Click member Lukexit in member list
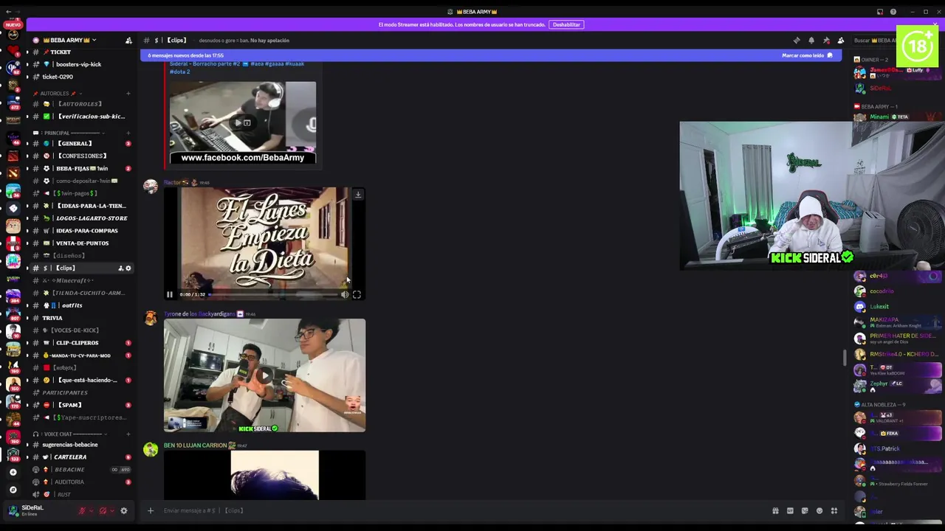This screenshot has width=945, height=531. (x=897, y=307)
